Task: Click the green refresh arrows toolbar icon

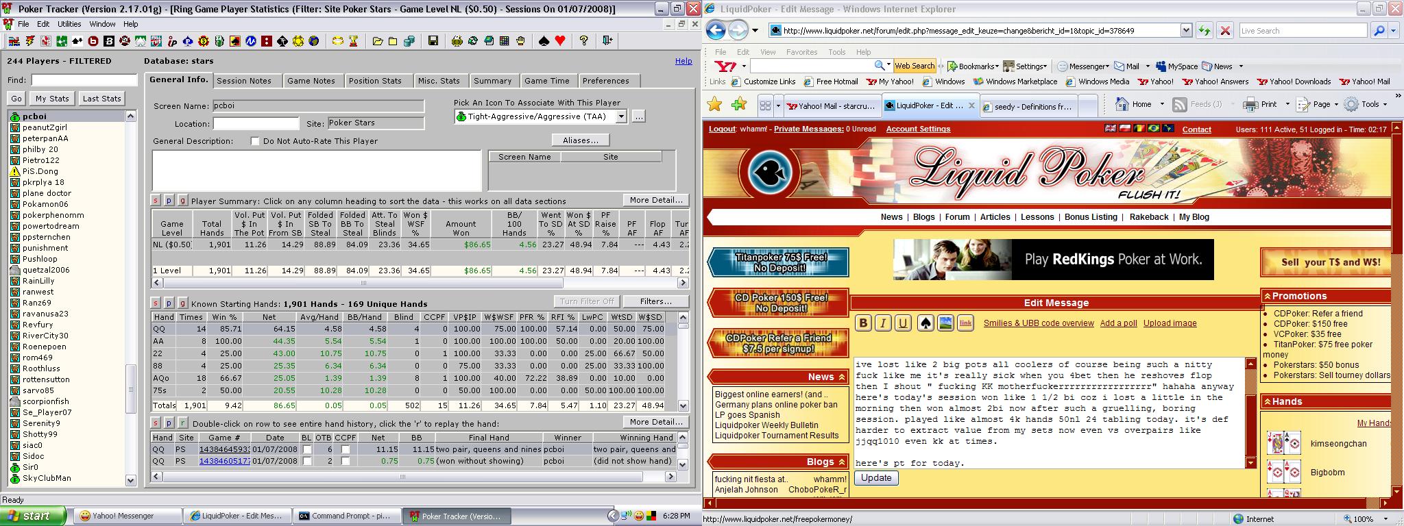Action: [472, 41]
